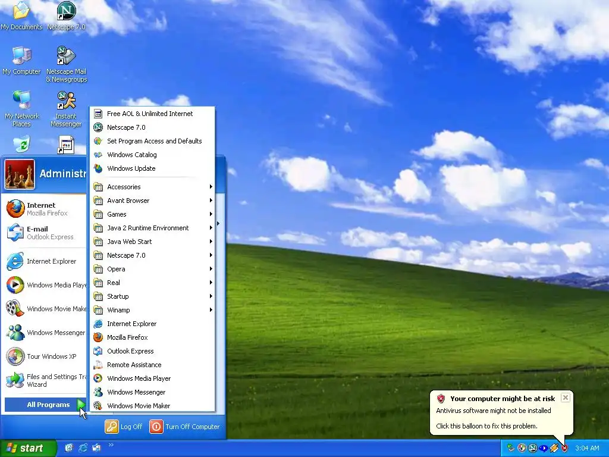Click the All Programs button
The image size is (609, 457).
click(45, 405)
